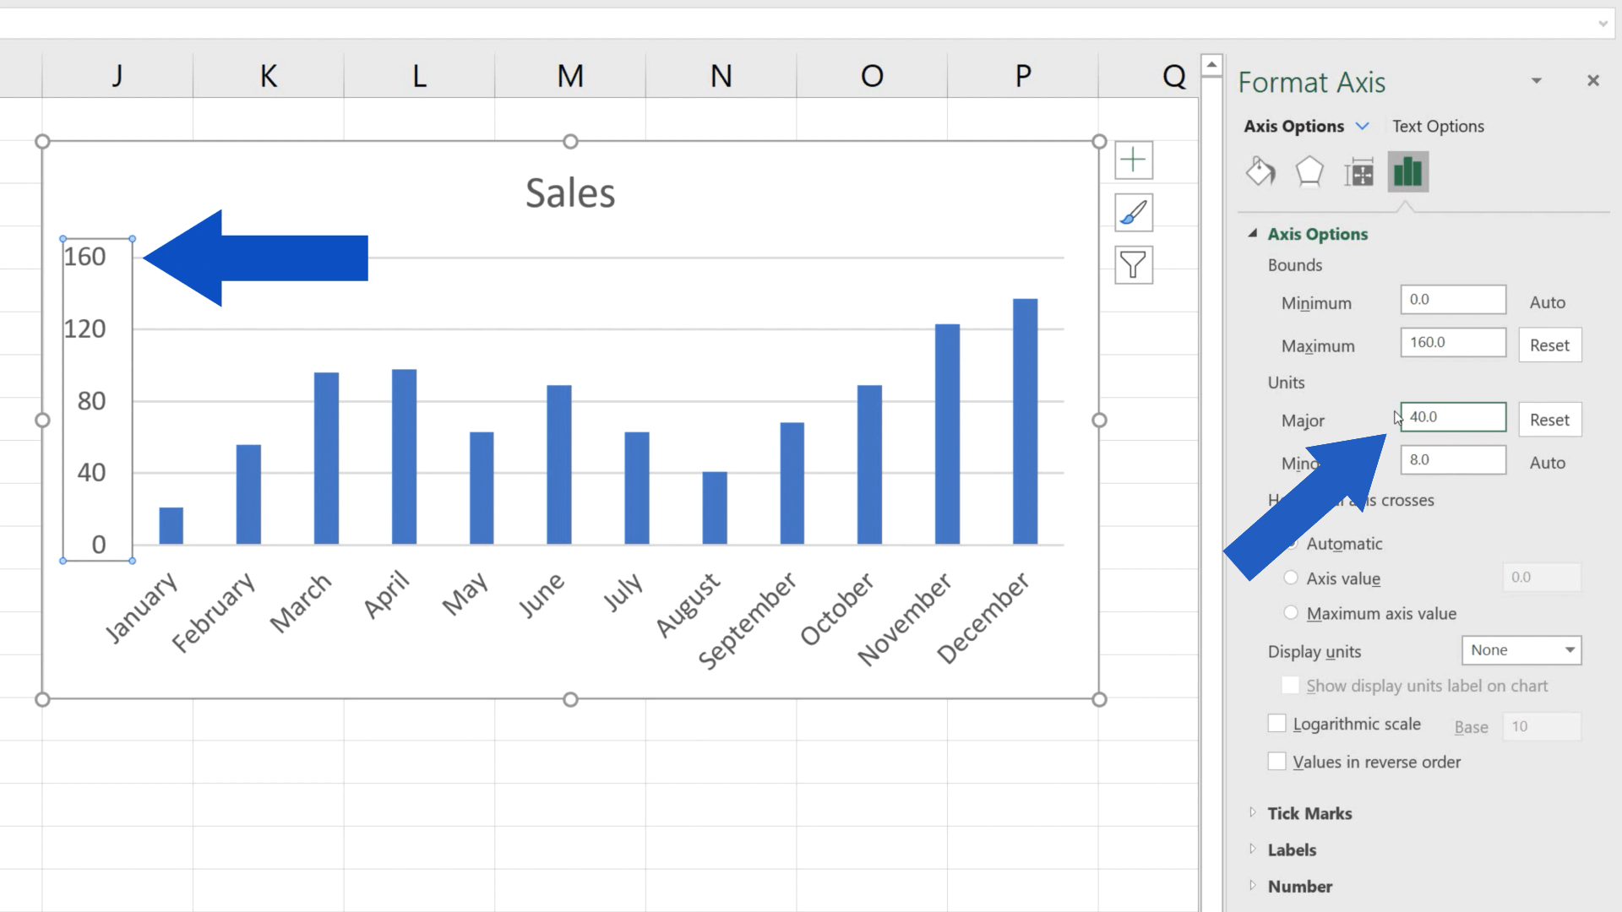Open Chart Styles paintbrush button

(x=1133, y=213)
